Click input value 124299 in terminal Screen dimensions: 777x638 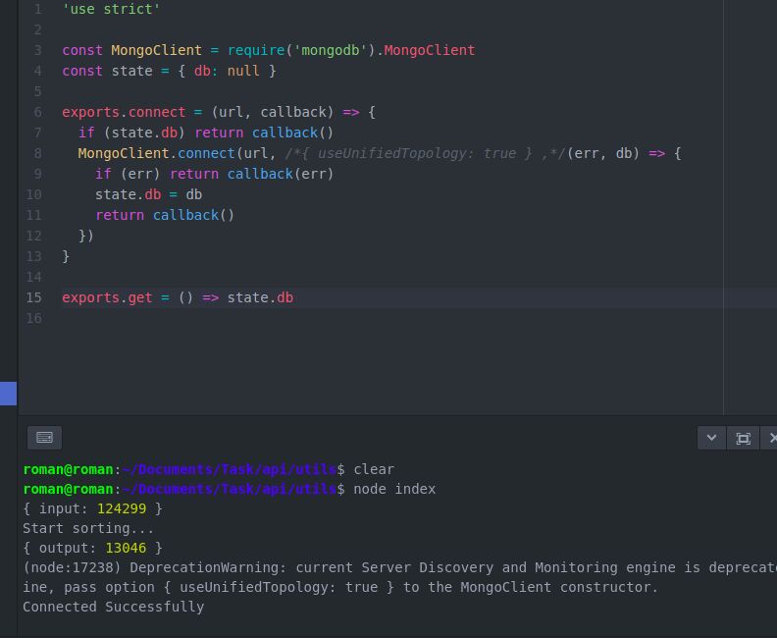(x=122, y=508)
